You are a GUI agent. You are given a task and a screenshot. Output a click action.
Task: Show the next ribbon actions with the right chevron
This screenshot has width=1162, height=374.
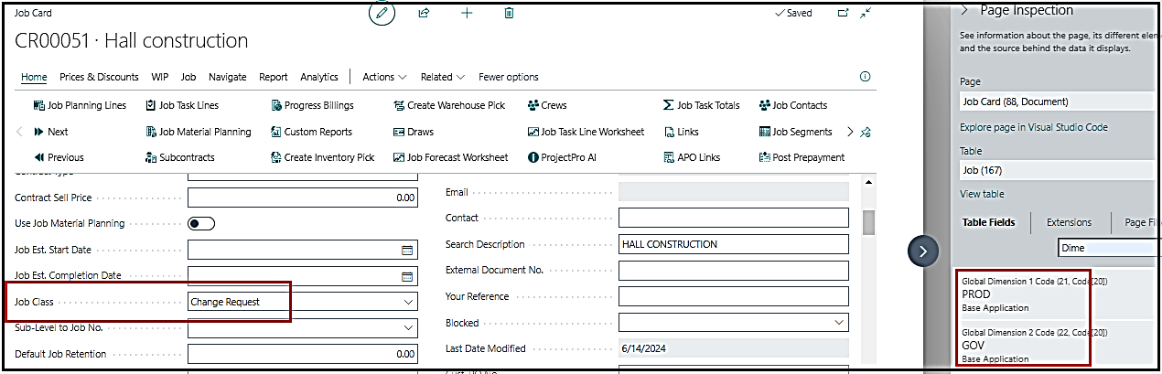850,132
